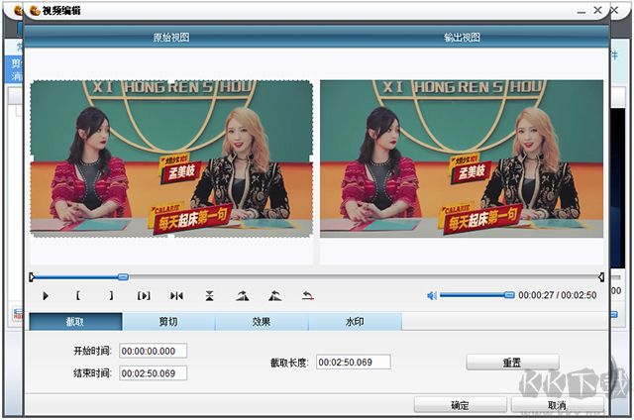
Task: Open the 水印 tab
Action: pyautogui.click(x=355, y=322)
